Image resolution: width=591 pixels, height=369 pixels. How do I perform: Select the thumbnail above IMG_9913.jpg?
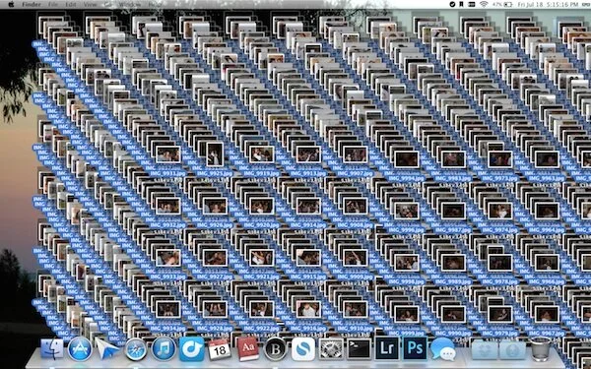pyautogui.click(x=308, y=154)
